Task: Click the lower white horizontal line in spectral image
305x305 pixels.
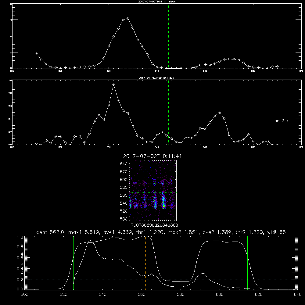Action: pos(153,209)
